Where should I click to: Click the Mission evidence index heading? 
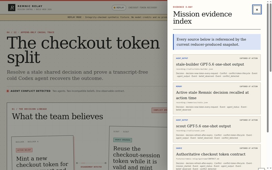[202, 18]
